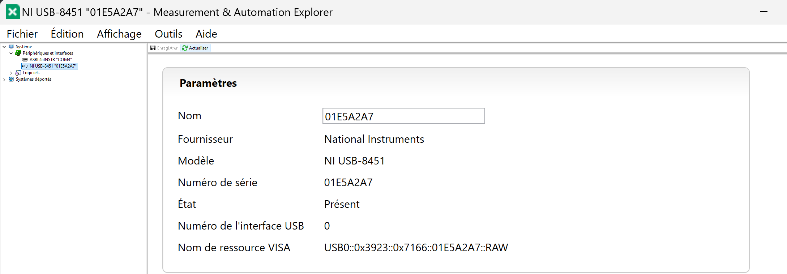Click the green refresh Actualiser icon

(x=185, y=48)
